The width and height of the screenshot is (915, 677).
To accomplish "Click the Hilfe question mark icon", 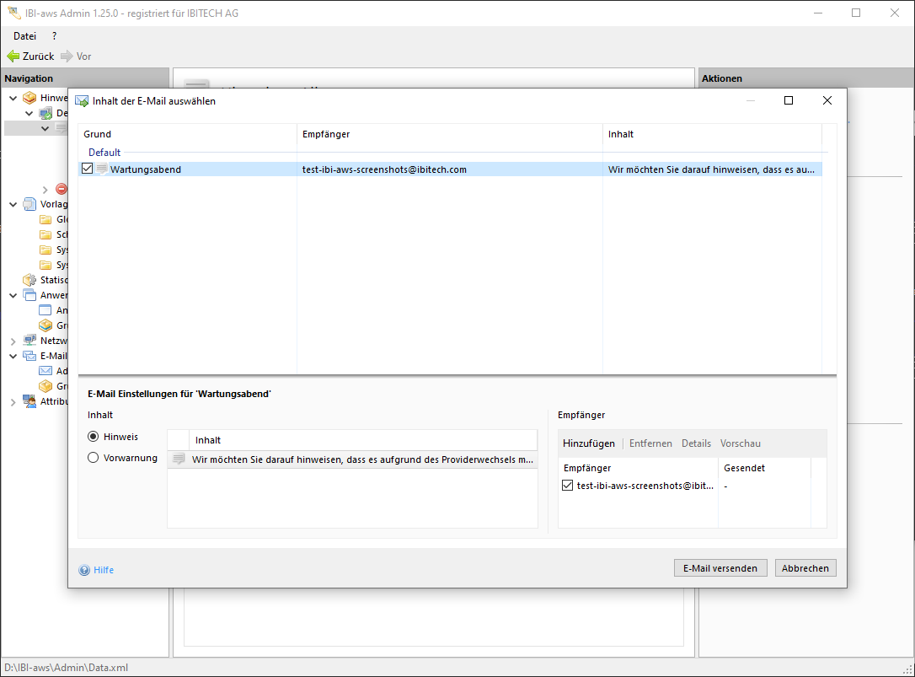I will click(x=84, y=570).
